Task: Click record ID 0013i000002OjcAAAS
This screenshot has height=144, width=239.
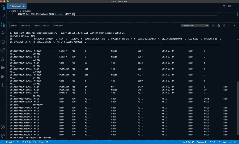Action: pyautogui.click(x=21, y=69)
